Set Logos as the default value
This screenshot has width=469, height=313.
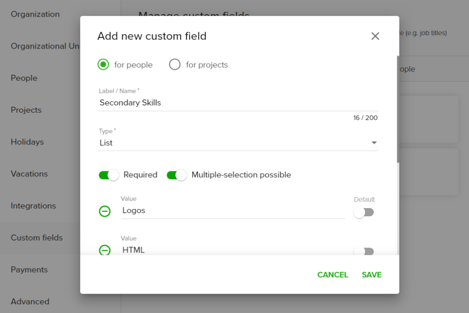pyautogui.click(x=364, y=213)
